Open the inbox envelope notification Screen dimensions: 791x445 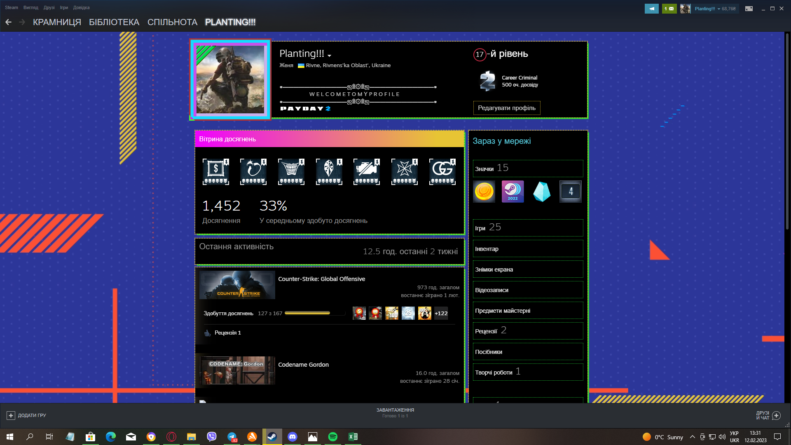tap(669, 9)
